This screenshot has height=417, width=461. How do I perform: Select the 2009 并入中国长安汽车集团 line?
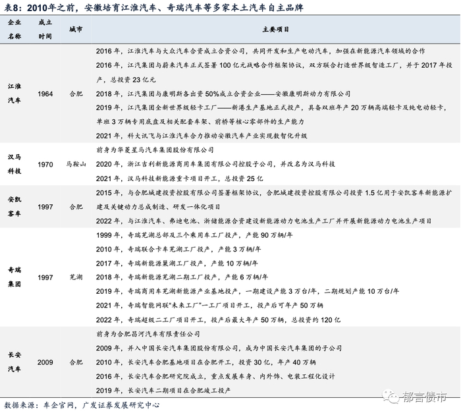point(219,348)
